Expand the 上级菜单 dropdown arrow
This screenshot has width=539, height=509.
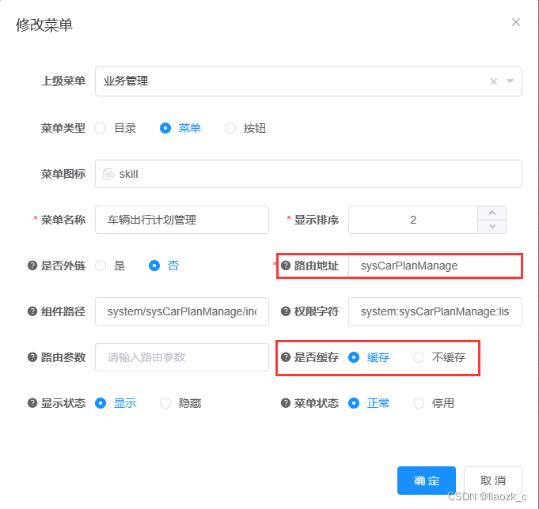(x=511, y=81)
